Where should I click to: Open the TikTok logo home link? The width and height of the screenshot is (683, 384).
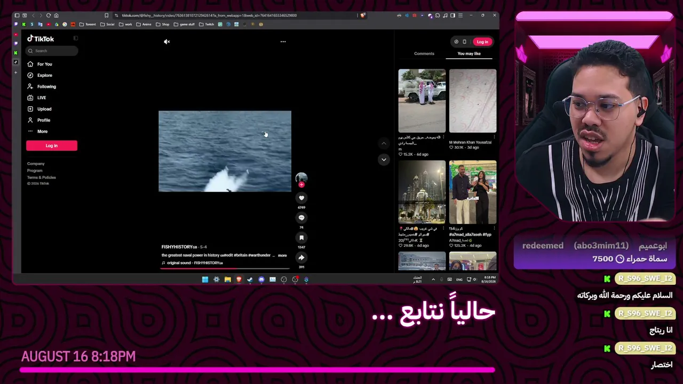coord(41,39)
